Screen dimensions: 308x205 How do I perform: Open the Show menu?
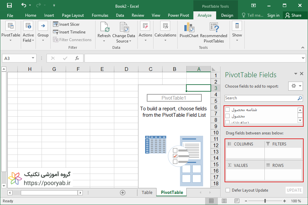(237, 31)
